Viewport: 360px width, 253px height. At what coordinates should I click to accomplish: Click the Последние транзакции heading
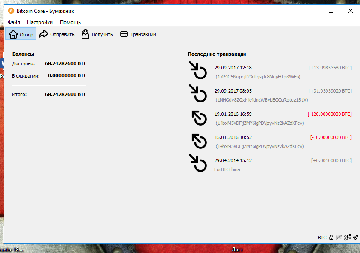[217, 54]
